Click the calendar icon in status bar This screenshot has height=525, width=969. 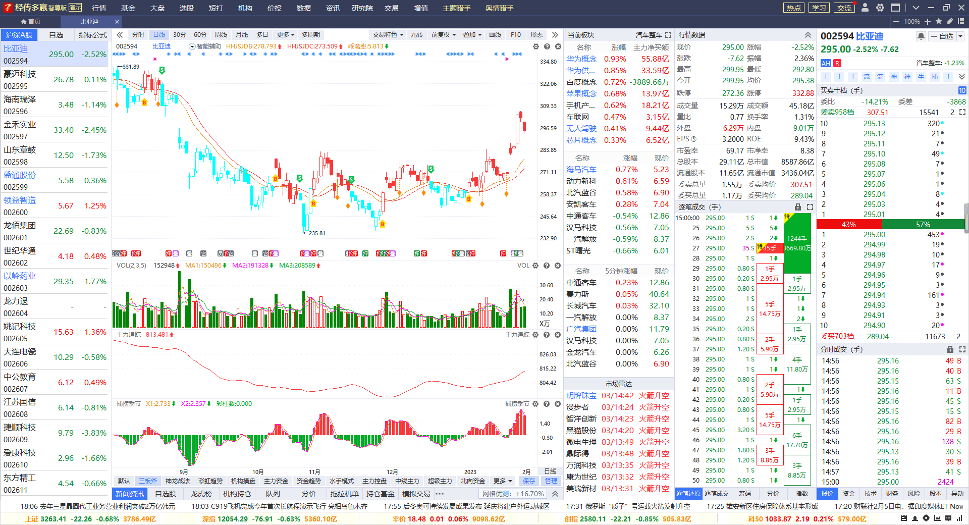[904, 518]
